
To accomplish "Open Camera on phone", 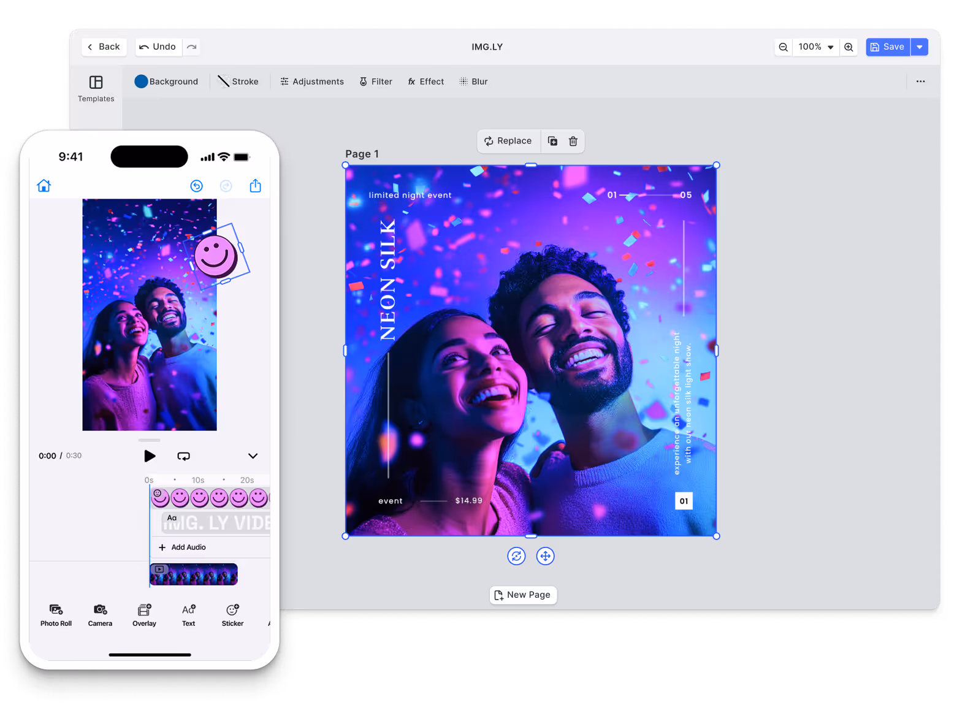I will pos(100,615).
